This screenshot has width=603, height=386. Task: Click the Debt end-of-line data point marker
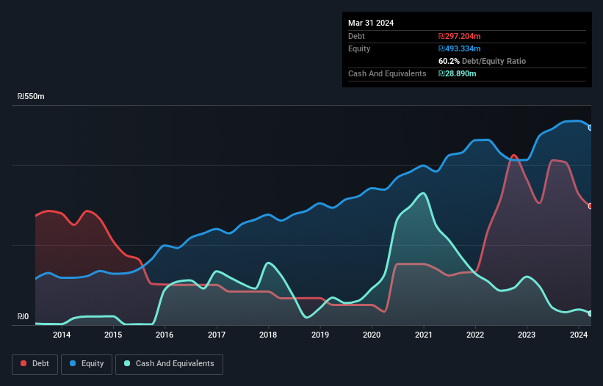coord(591,206)
